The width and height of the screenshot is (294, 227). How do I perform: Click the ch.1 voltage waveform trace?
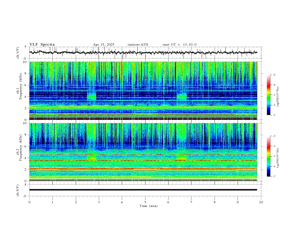point(143,52)
